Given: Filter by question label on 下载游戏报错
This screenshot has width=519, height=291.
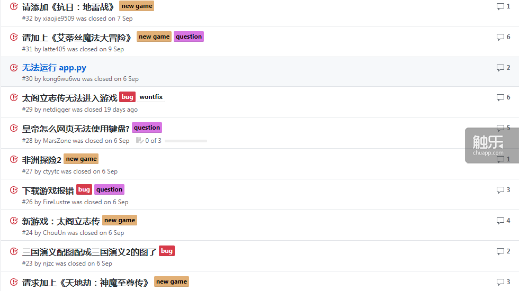Looking at the screenshot, I should coord(109,189).
